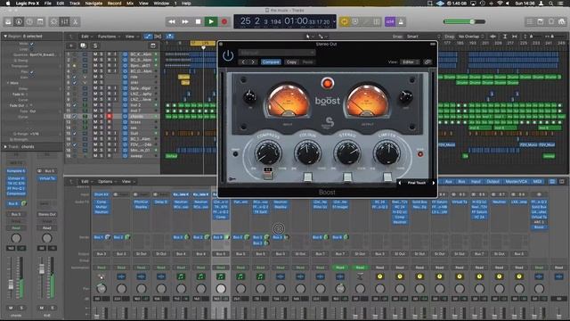Open Tracks area View dropdown menu
This screenshot has height=321, width=570.
coord(131,37)
